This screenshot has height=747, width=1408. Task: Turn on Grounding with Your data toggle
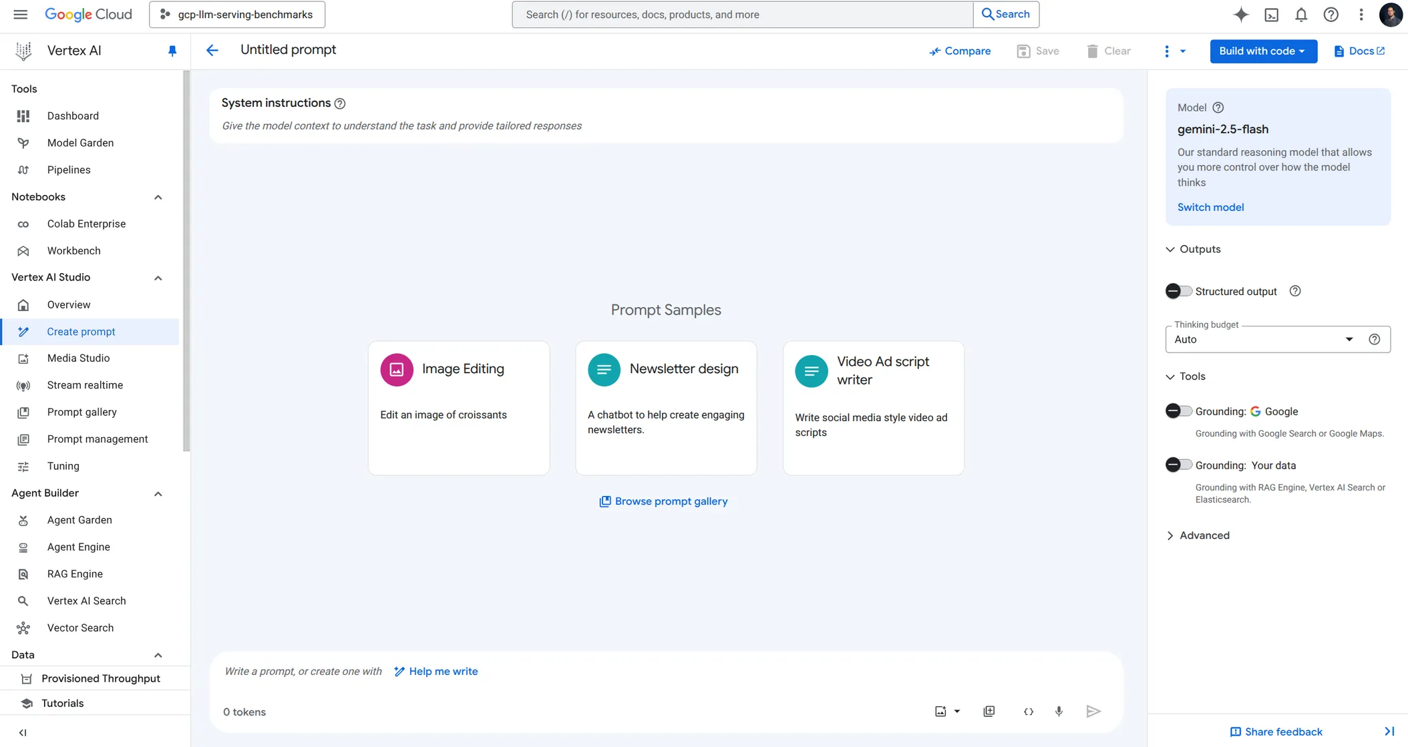point(1178,465)
